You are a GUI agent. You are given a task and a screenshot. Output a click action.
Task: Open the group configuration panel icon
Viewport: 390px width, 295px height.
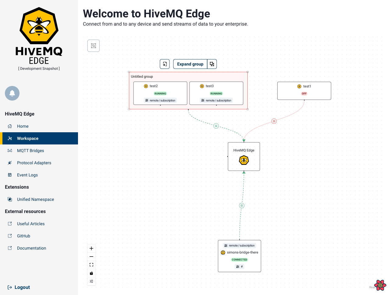(x=165, y=64)
